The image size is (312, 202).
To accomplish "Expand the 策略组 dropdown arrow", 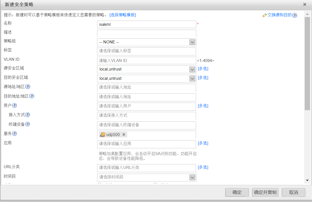I will click(x=192, y=42).
